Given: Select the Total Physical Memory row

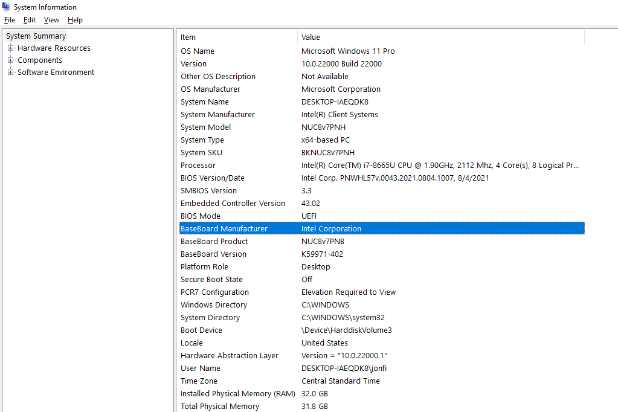Looking at the screenshot, I should tap(382, 406).
